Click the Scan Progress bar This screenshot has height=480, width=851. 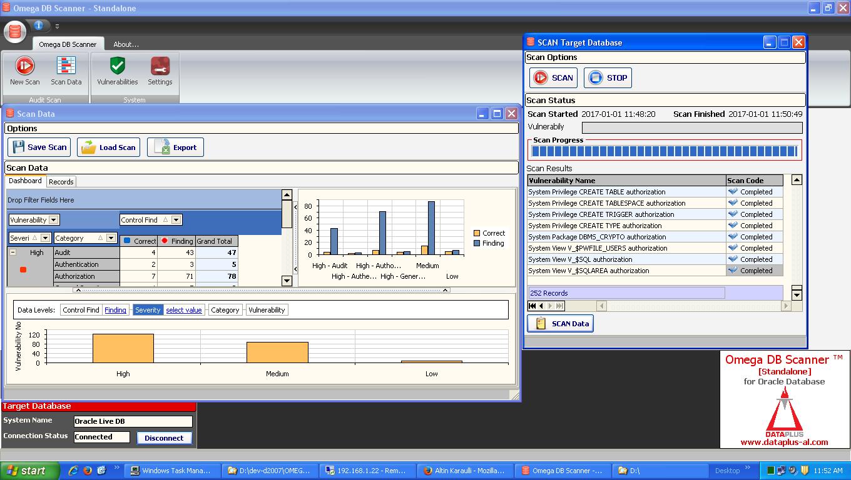(x=665, y=151)
